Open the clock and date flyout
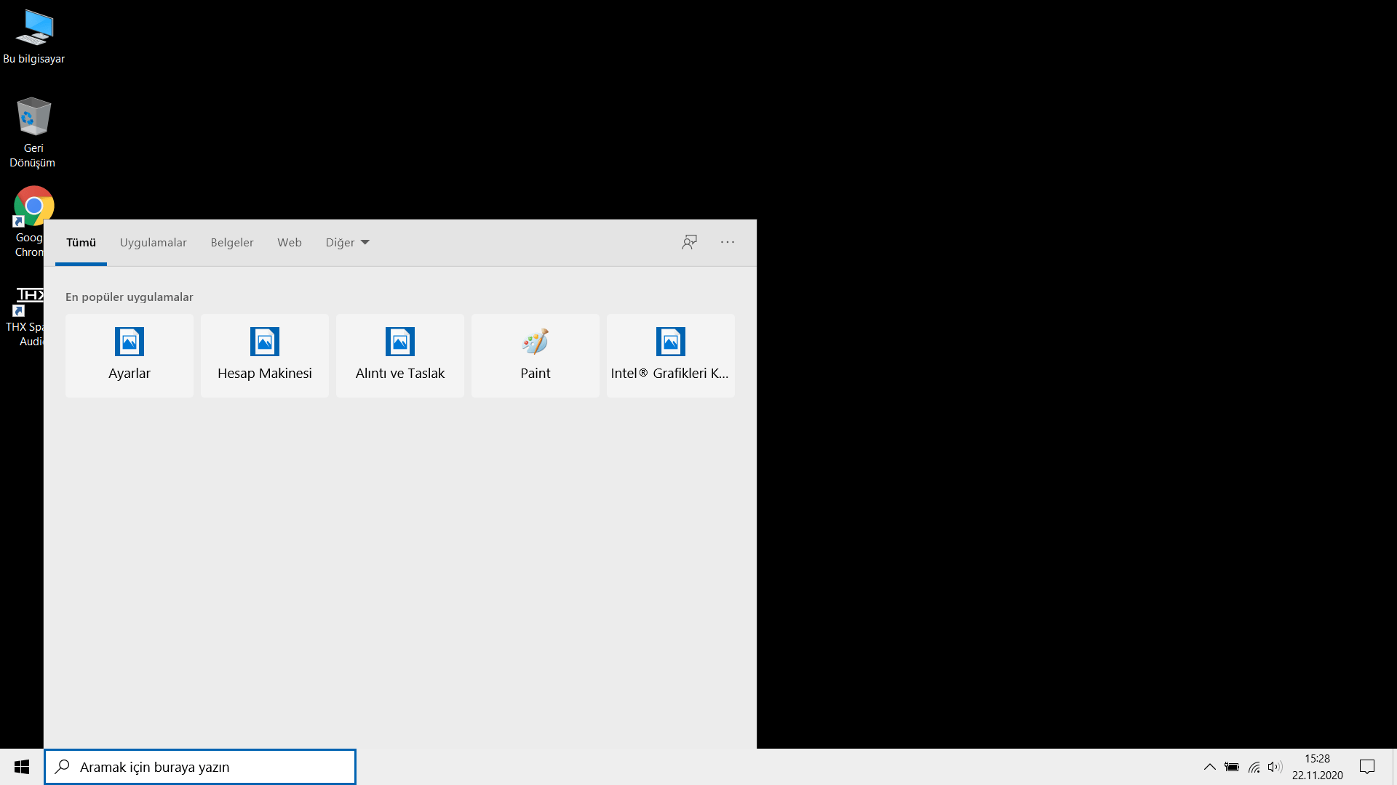Screen dimensions: 1397x785 1317,767
